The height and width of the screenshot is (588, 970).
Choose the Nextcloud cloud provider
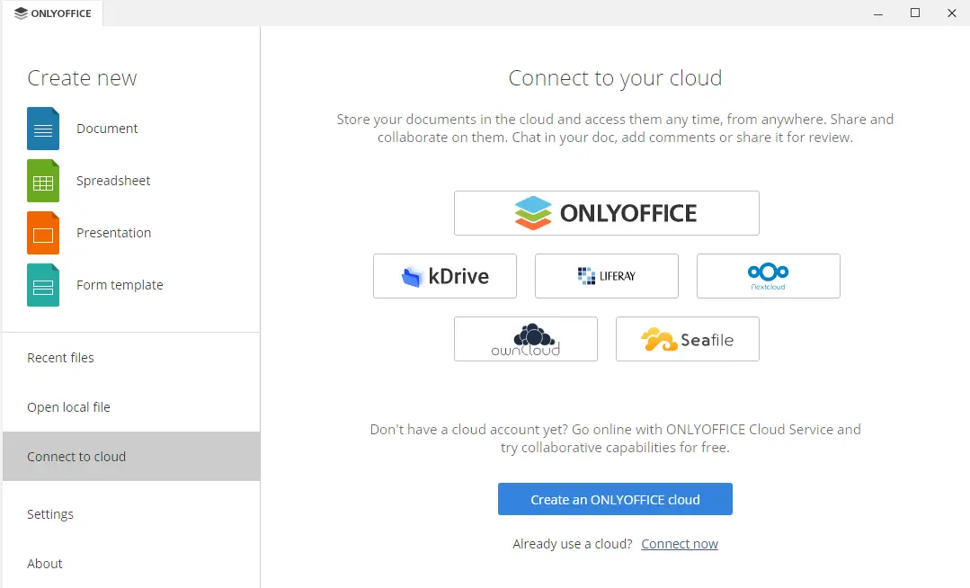pyautogui.click(x=768, y=276)
